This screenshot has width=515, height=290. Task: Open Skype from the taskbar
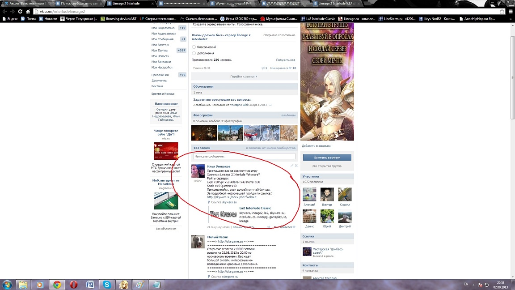107,285
